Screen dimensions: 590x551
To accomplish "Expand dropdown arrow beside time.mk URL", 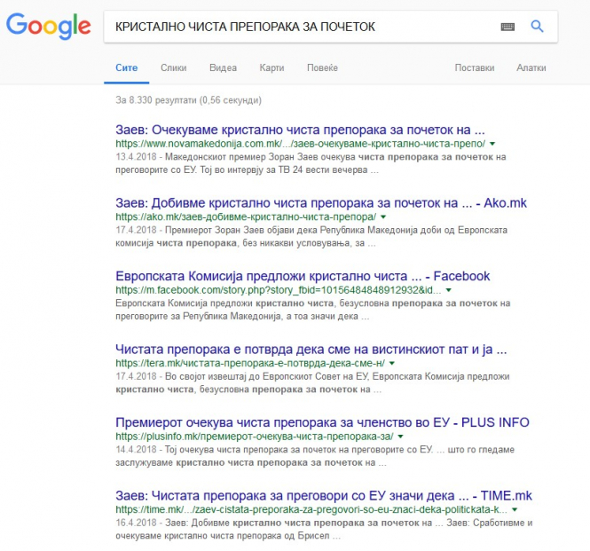I will click(x=515, y=511).
